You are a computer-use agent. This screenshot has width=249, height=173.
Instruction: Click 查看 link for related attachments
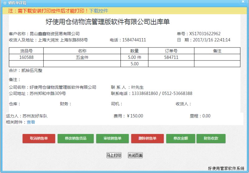(x=31, y=122)
